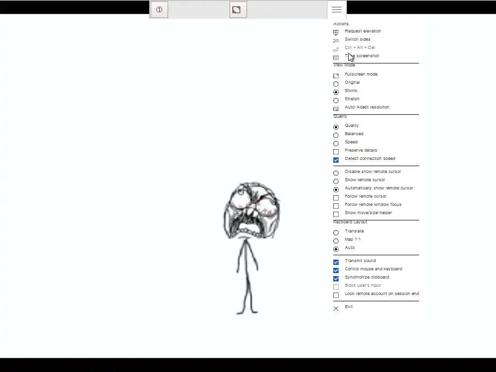Viewport: 496px width, 372px height.
Task: Select Disable show remote cursor
Action: pyautogui.click(x=336, y=173)
